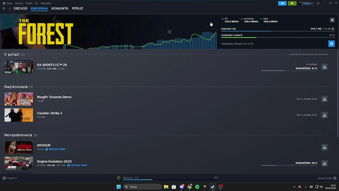Open Seznam přátel friends list
Screen dimensions: 339x191
click(x=327, y=178)
